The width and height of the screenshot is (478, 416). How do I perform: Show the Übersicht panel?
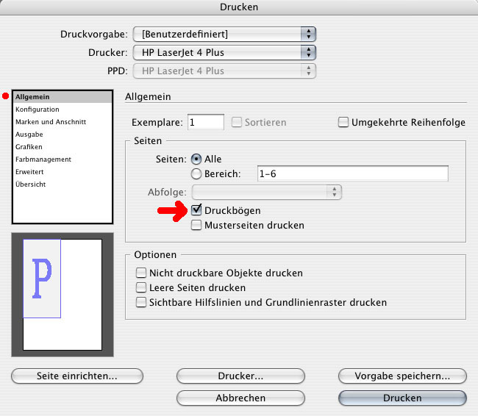31,184
